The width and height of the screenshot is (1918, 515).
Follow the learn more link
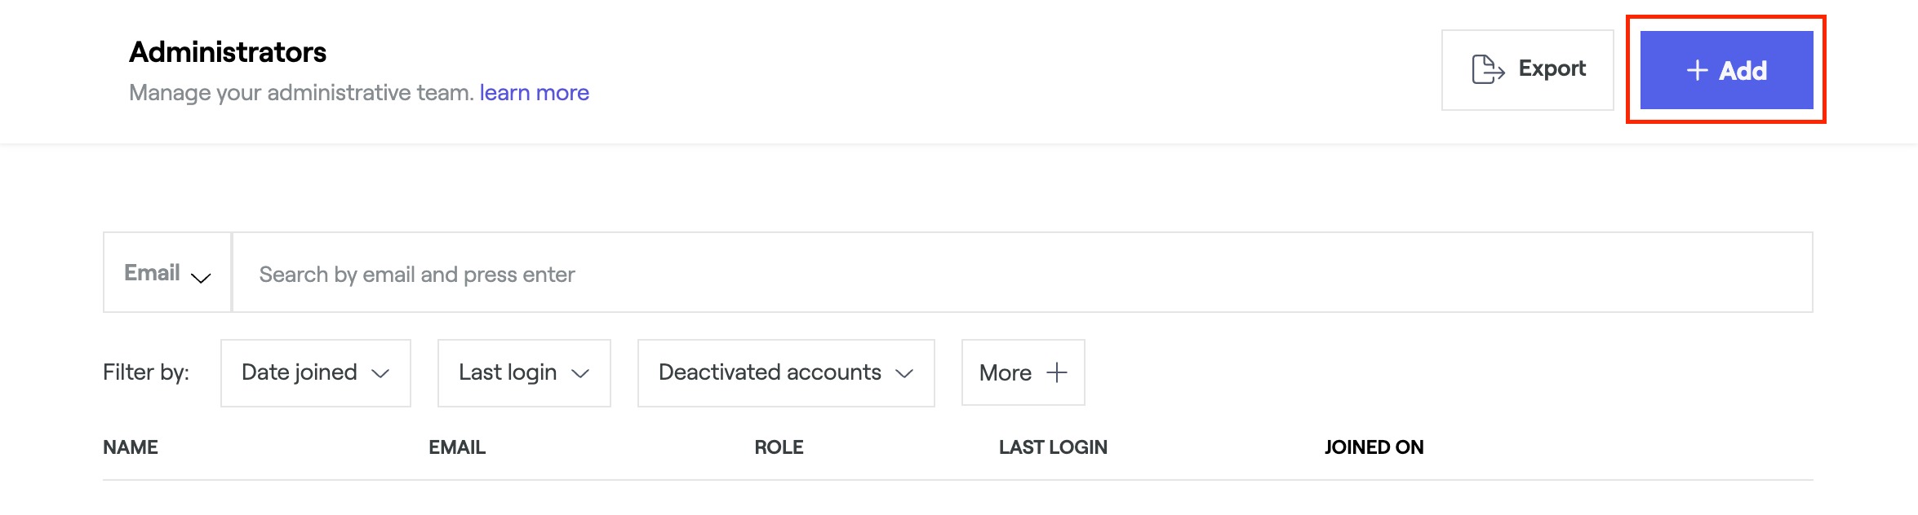[x=534, y=93]
